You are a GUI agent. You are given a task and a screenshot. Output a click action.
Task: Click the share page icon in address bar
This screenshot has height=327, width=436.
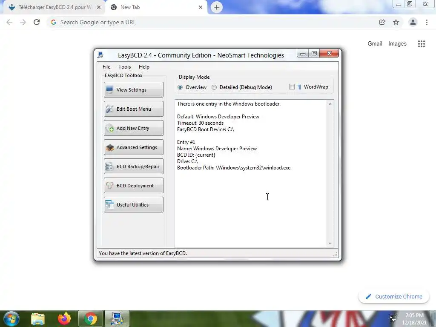pos(382,22)
